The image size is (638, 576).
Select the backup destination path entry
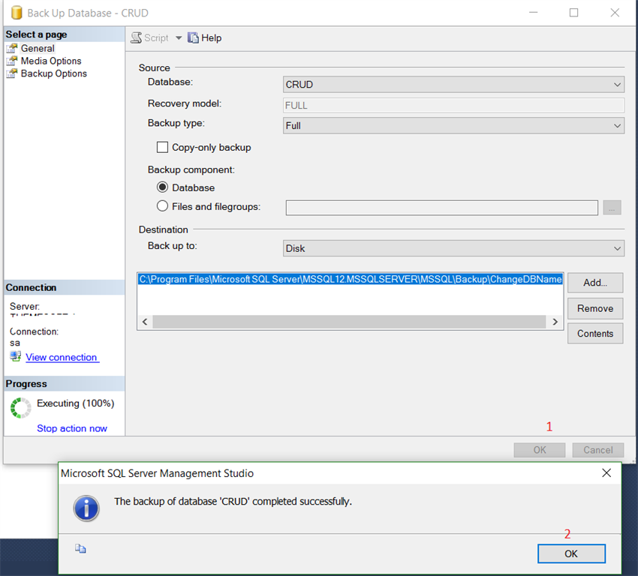pos(351,279)
